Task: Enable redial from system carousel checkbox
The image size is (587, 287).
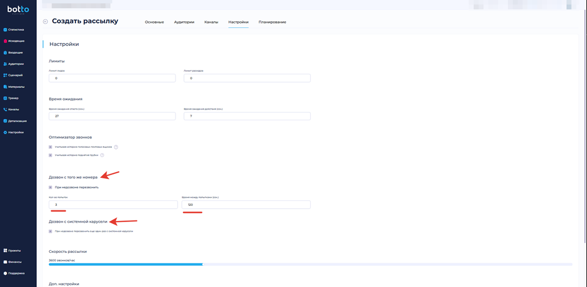Action: pos(50,231)
